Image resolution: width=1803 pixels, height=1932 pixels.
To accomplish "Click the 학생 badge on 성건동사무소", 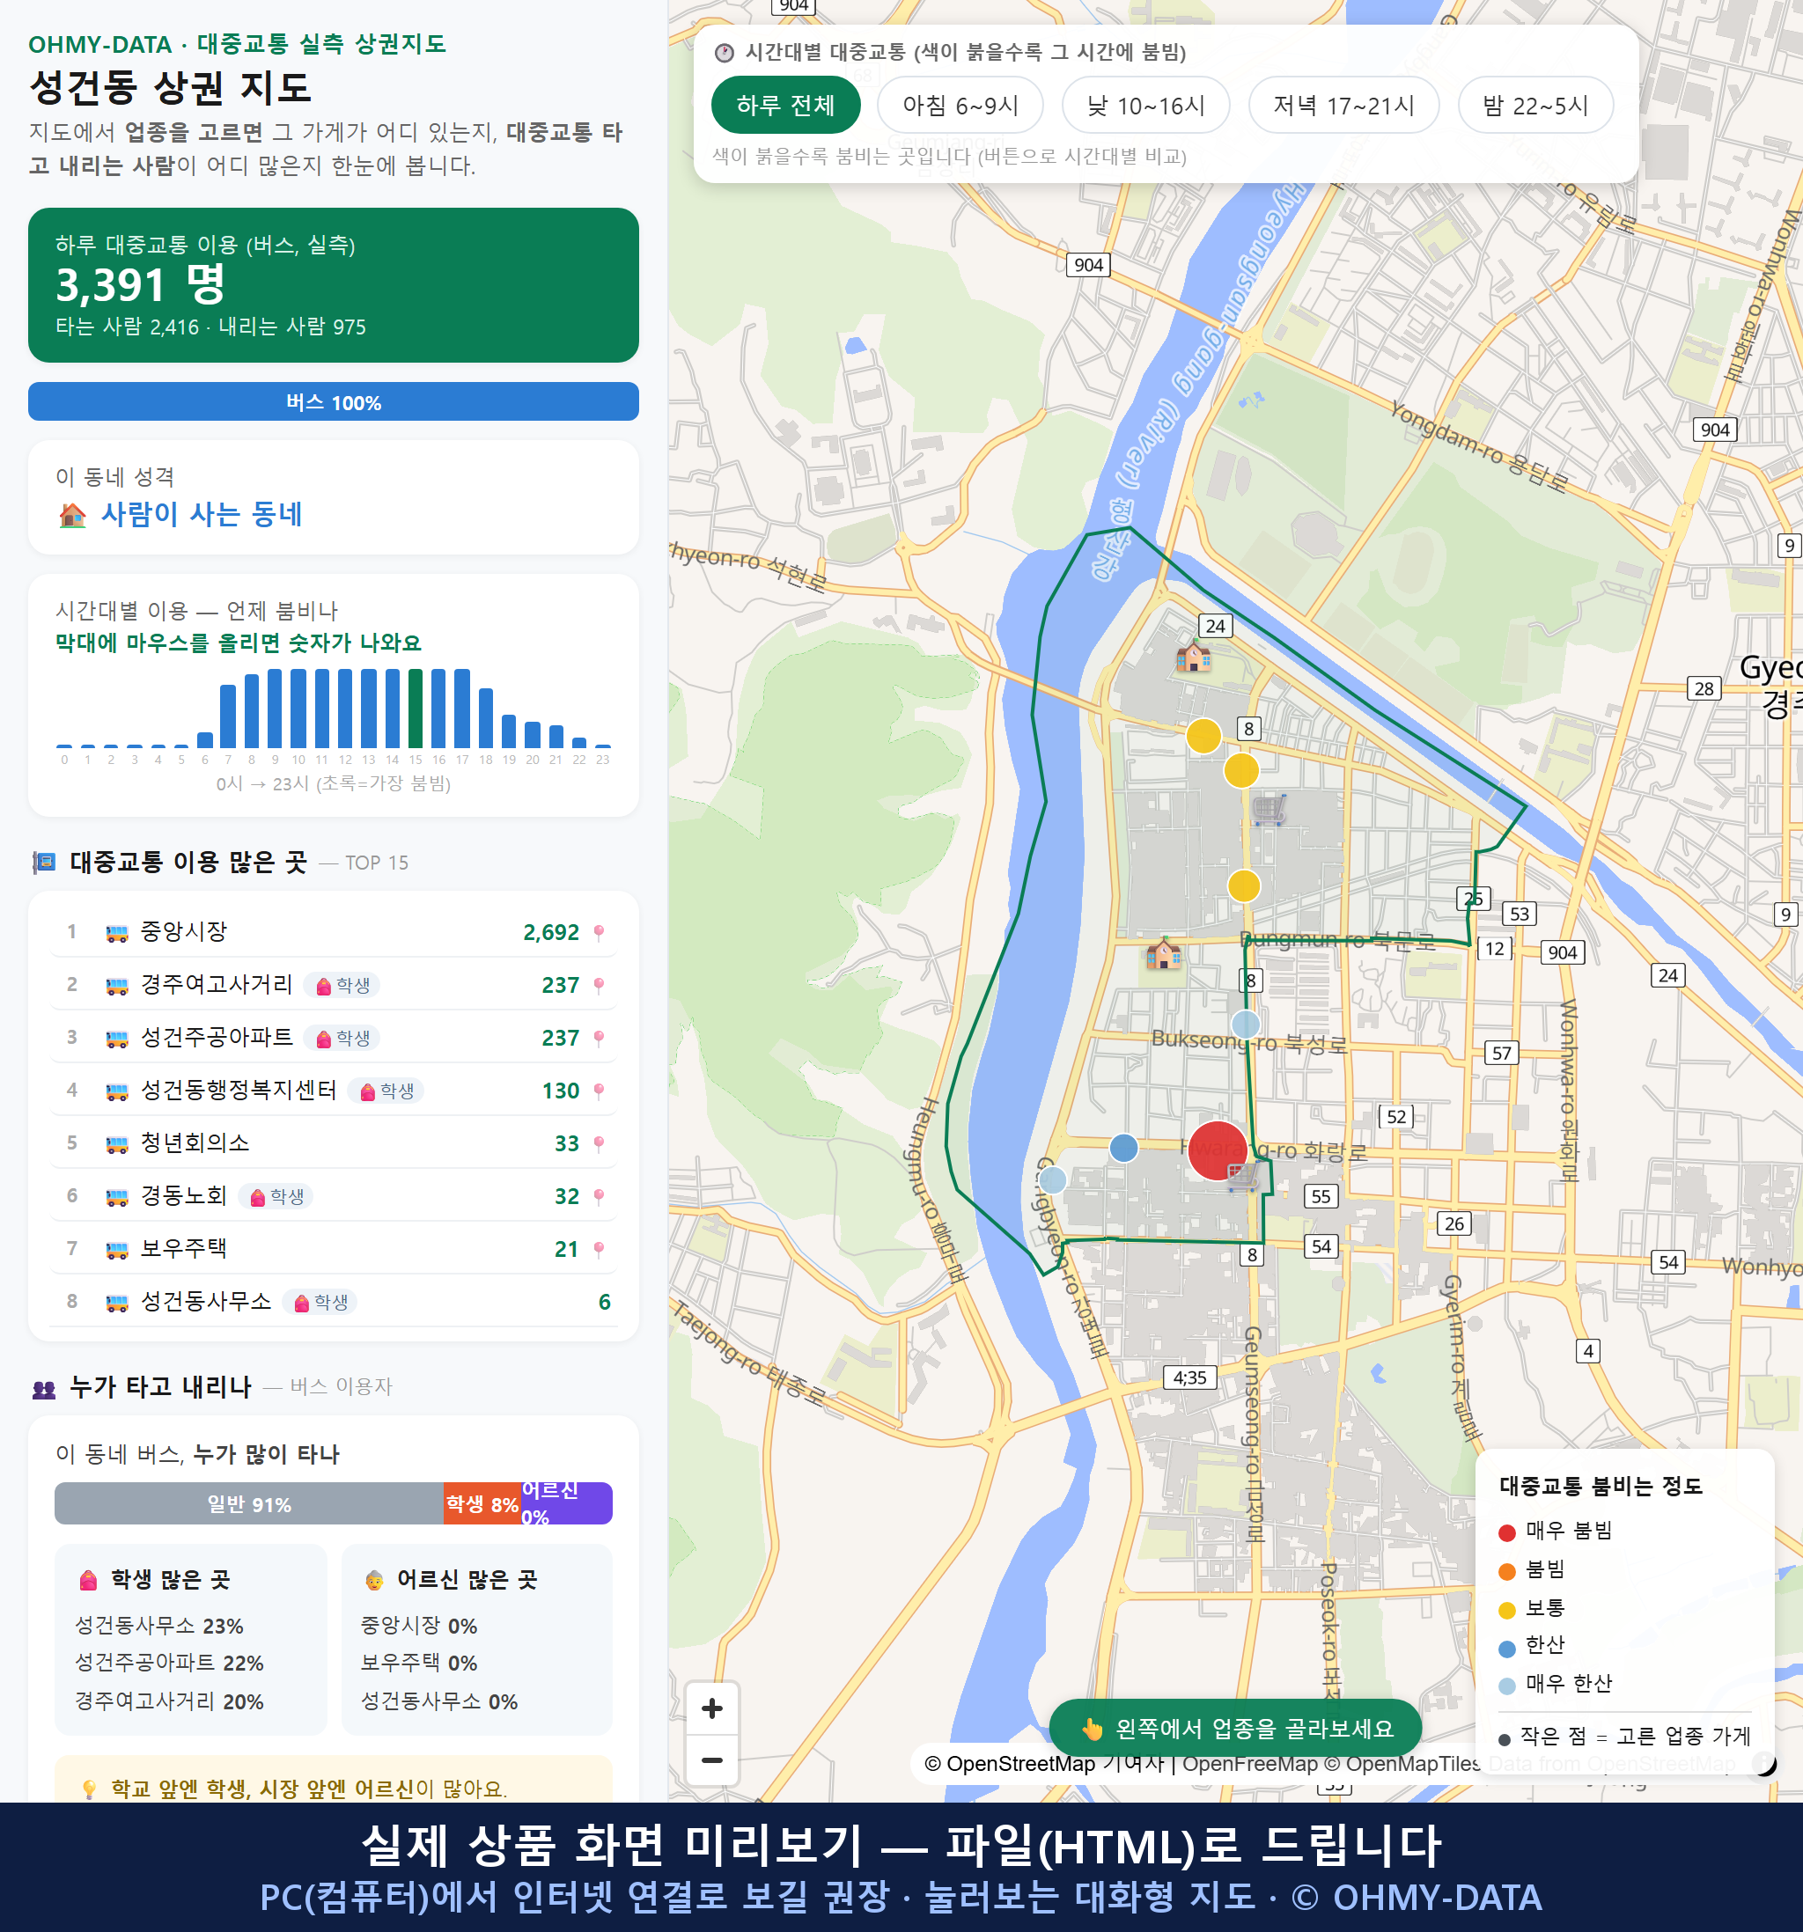I will (320, 1303).
